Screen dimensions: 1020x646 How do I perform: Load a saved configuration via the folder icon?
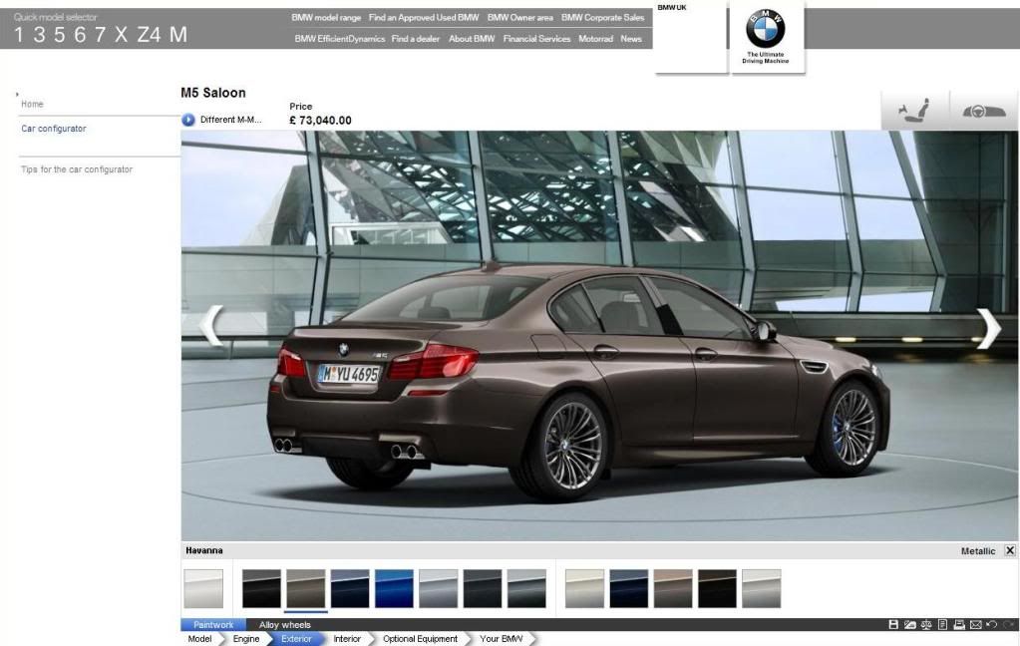909,624
